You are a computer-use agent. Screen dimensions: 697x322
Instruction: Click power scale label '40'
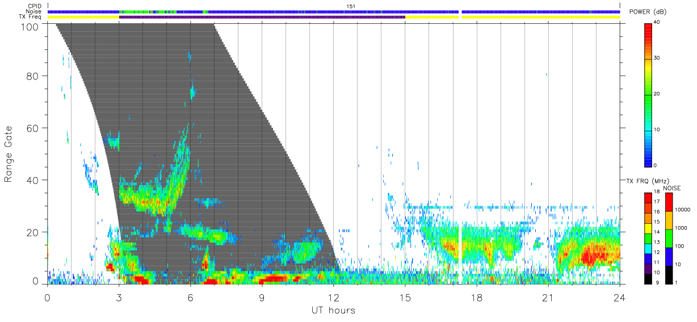click(657, 23)
